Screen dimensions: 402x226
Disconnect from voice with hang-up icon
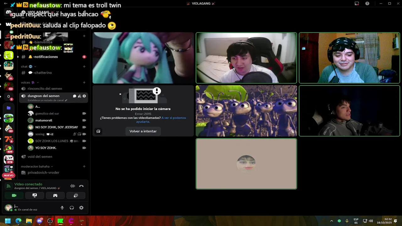81,186
